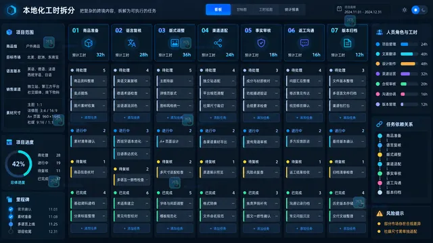Click the green node in the dependency chain
The width and height of the screenshot is (433, 243).
[x=380, y=173]
